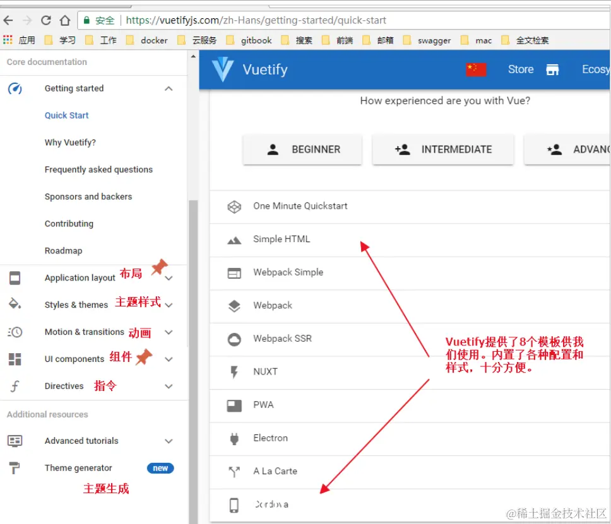
Task: Click the PWA icon
Action: [234, 405]
